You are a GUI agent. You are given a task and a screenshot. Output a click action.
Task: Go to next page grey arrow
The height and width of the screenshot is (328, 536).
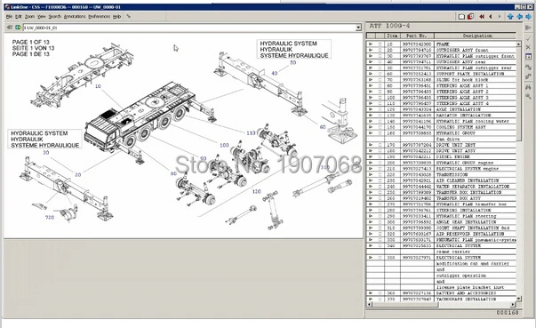point(500,16)
